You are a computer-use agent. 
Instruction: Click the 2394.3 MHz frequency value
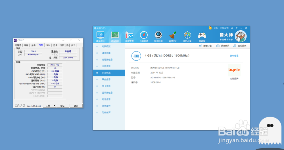click(x=68, y=57)
